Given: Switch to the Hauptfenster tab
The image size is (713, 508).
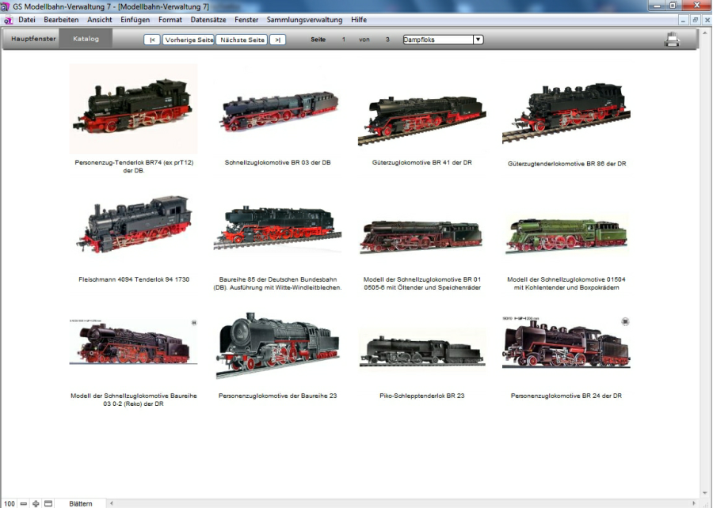Looking at the screenshot, I should coord(33,39).
